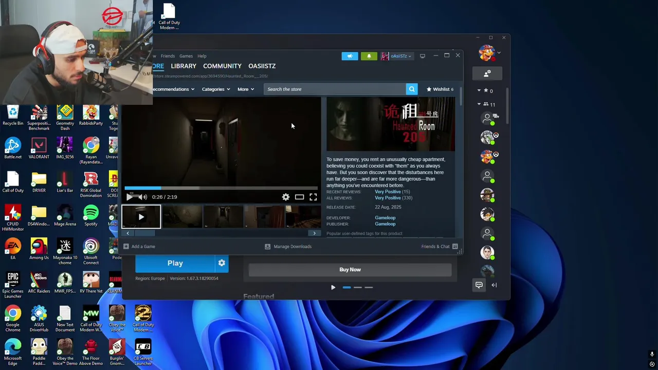Open the Steam announcements megaphone button
Viewport: 658px width, 370px height.
coord(350,56)
